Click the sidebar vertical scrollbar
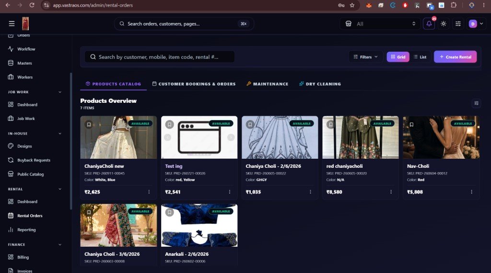491x273 pixels. [x=71, y=141]
